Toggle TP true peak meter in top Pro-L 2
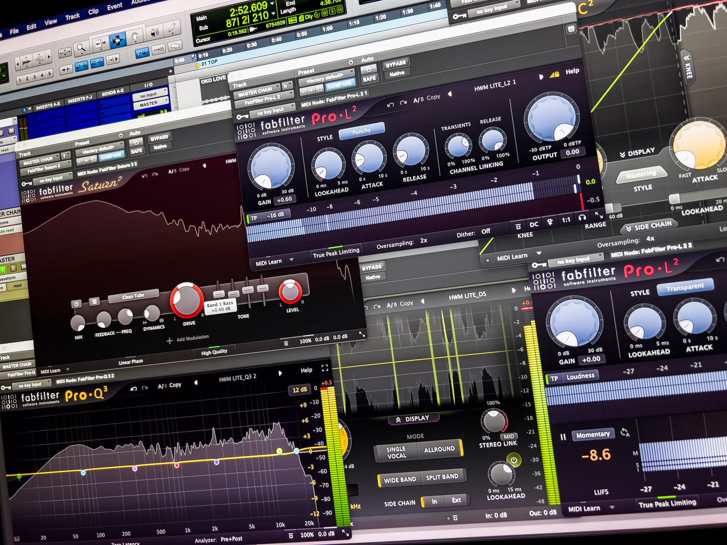 coord(254,218)
